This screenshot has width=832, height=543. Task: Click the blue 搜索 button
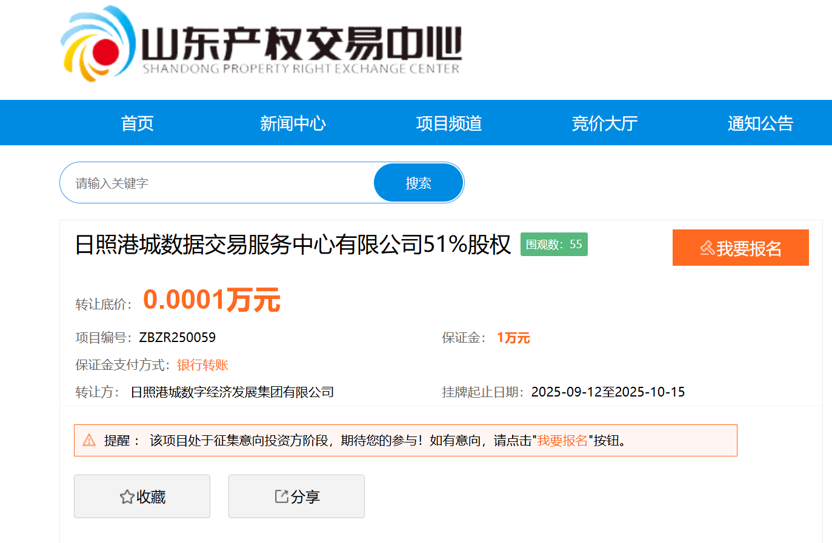[x=419, y=183]
